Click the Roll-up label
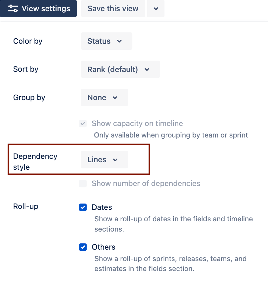 click(x=26, y=207)
